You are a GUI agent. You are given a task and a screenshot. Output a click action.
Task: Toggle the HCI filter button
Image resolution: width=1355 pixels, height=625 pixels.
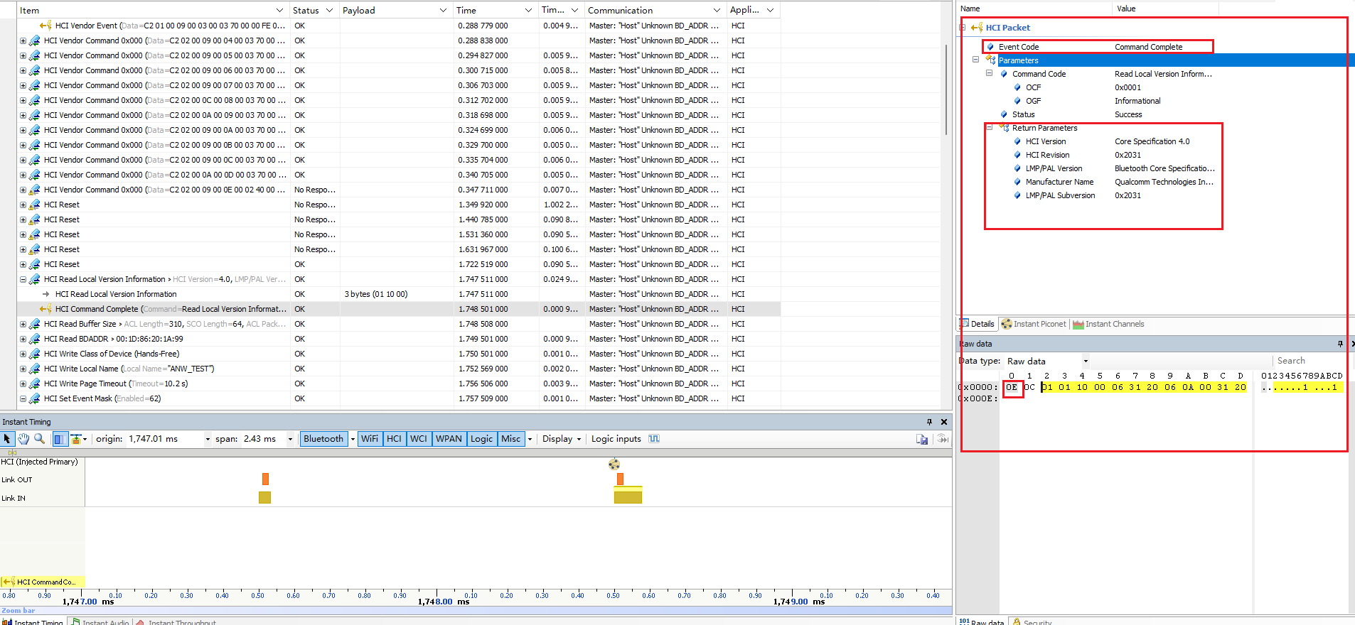pyautogui.click(x=394, y=439)
